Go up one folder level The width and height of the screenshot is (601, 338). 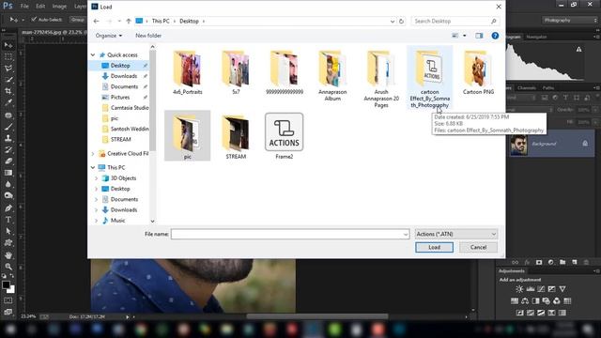[129, 21]
